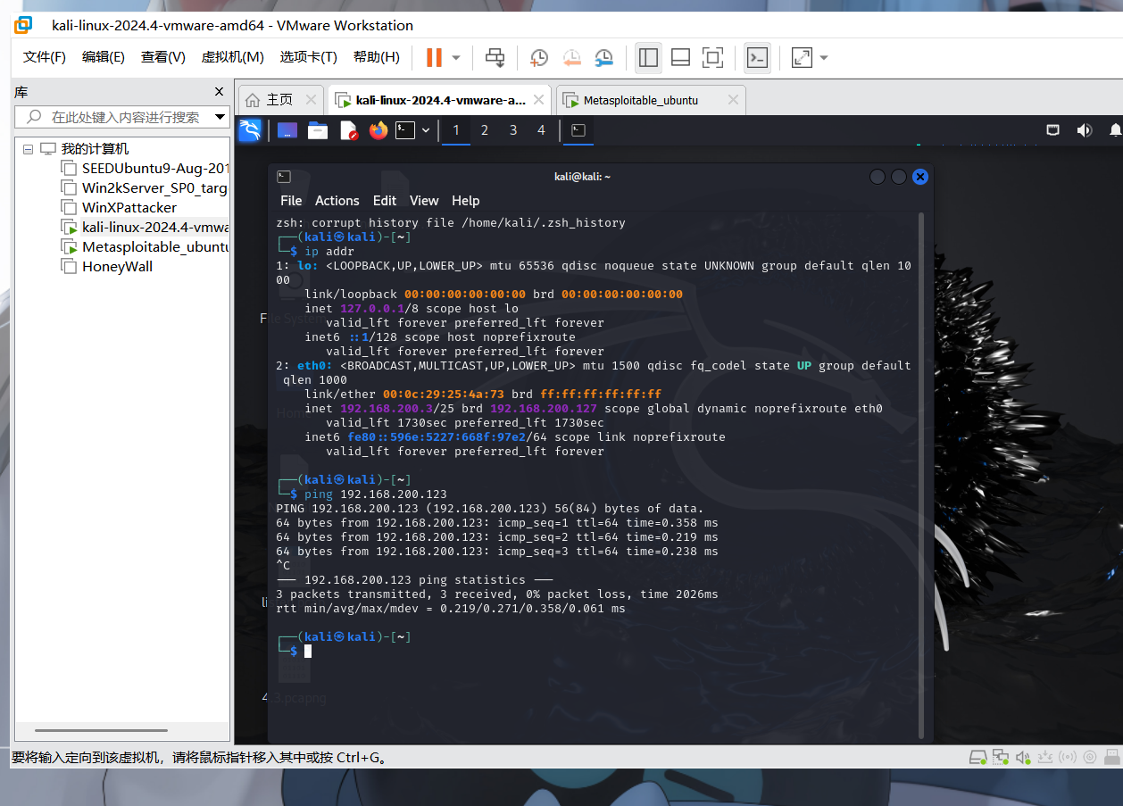Close the 主页 tab

pos(311,100)
